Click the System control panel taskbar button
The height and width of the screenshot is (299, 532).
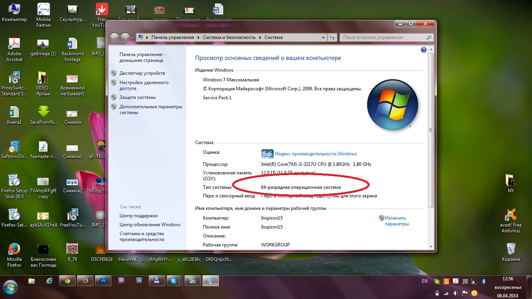(210, 280)
